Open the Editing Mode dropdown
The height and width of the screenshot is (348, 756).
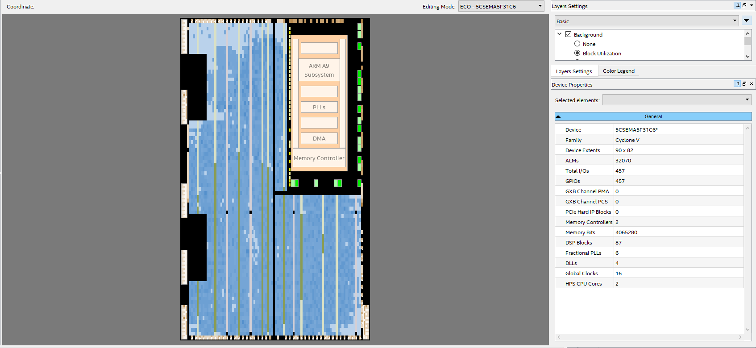pos(501,6)
